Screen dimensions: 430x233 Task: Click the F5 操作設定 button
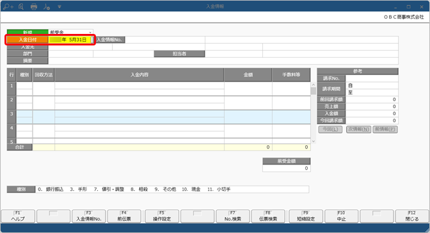click(162, 216)
